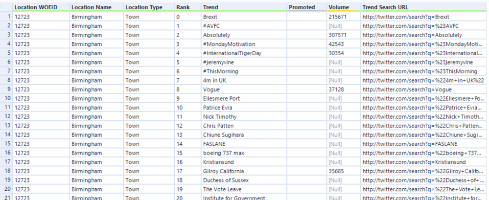
Task: Click volume value 215671
Action: pos(344,17)
